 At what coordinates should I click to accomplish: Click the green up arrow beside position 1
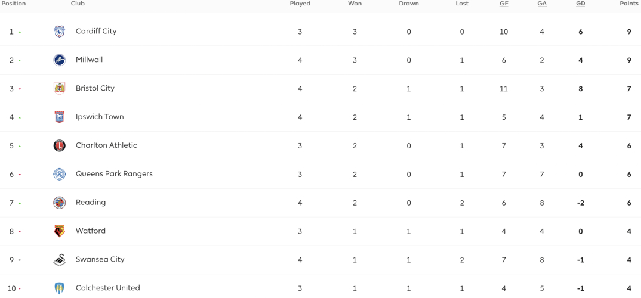point(20,32)
